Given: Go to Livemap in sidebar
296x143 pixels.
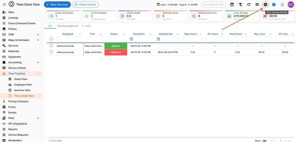Looking at the screenshot, I should [x=13, y=18].
